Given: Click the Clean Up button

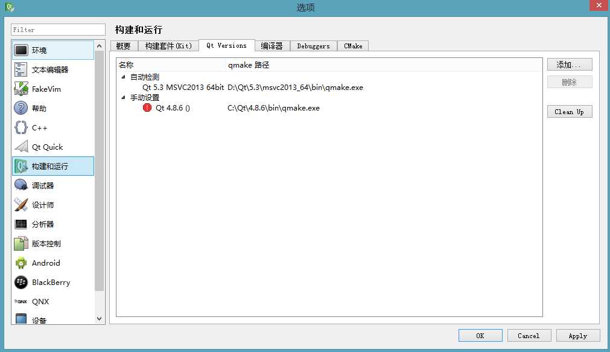Looking at the screenshot, I should coord(570,112).
